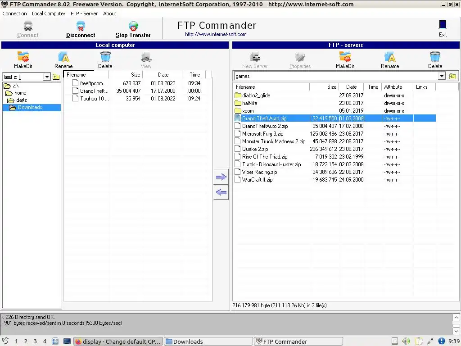Switch to workspace 2 in taskbar
The height and width of the screenshot is (346, 461).
pyautogui.click(x=26, y=341)
